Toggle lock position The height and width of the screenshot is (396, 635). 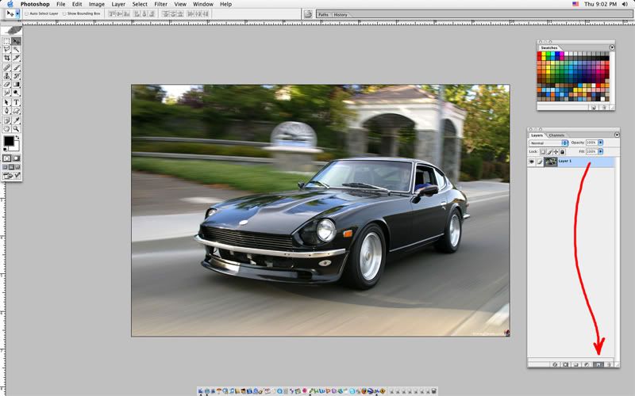[556, 152]
